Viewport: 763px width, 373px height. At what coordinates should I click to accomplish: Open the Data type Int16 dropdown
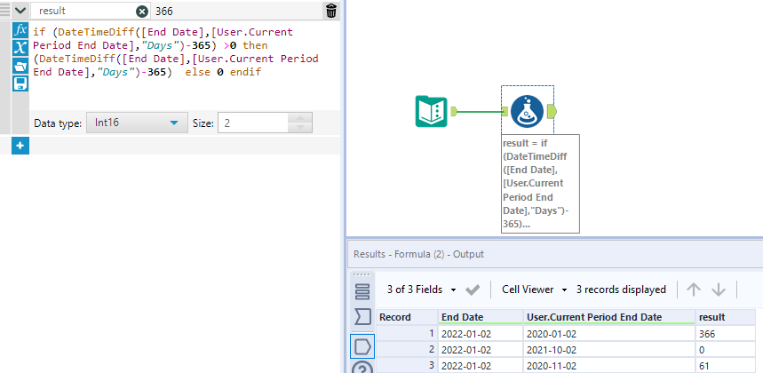tap(137, 123)
